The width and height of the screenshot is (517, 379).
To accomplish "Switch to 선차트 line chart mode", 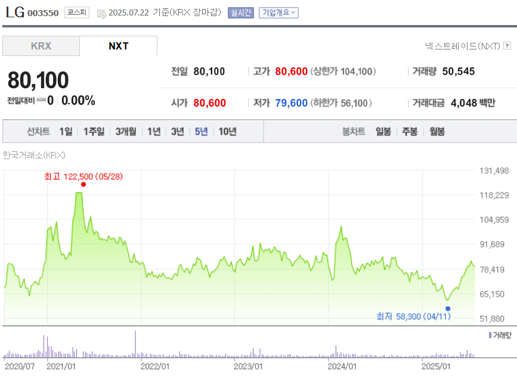I will (38, 131).
